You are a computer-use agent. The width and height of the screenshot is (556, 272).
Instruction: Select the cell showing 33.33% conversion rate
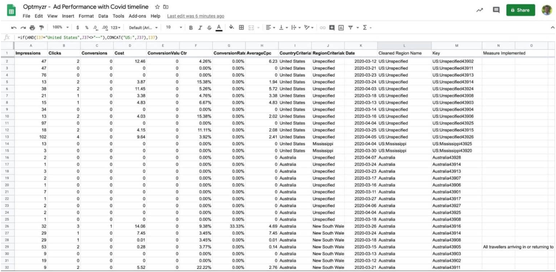click(229, 226)
